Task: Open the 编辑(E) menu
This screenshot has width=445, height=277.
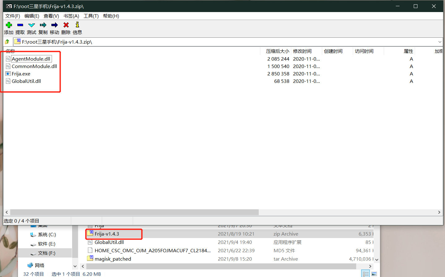Action: [32, 16]
